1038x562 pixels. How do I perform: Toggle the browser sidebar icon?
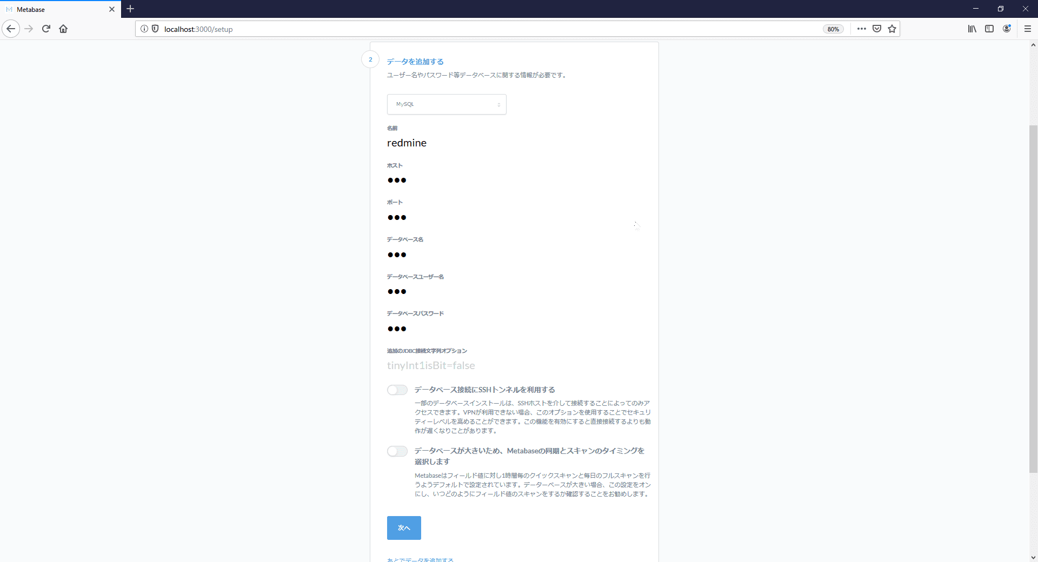point(989,29)
